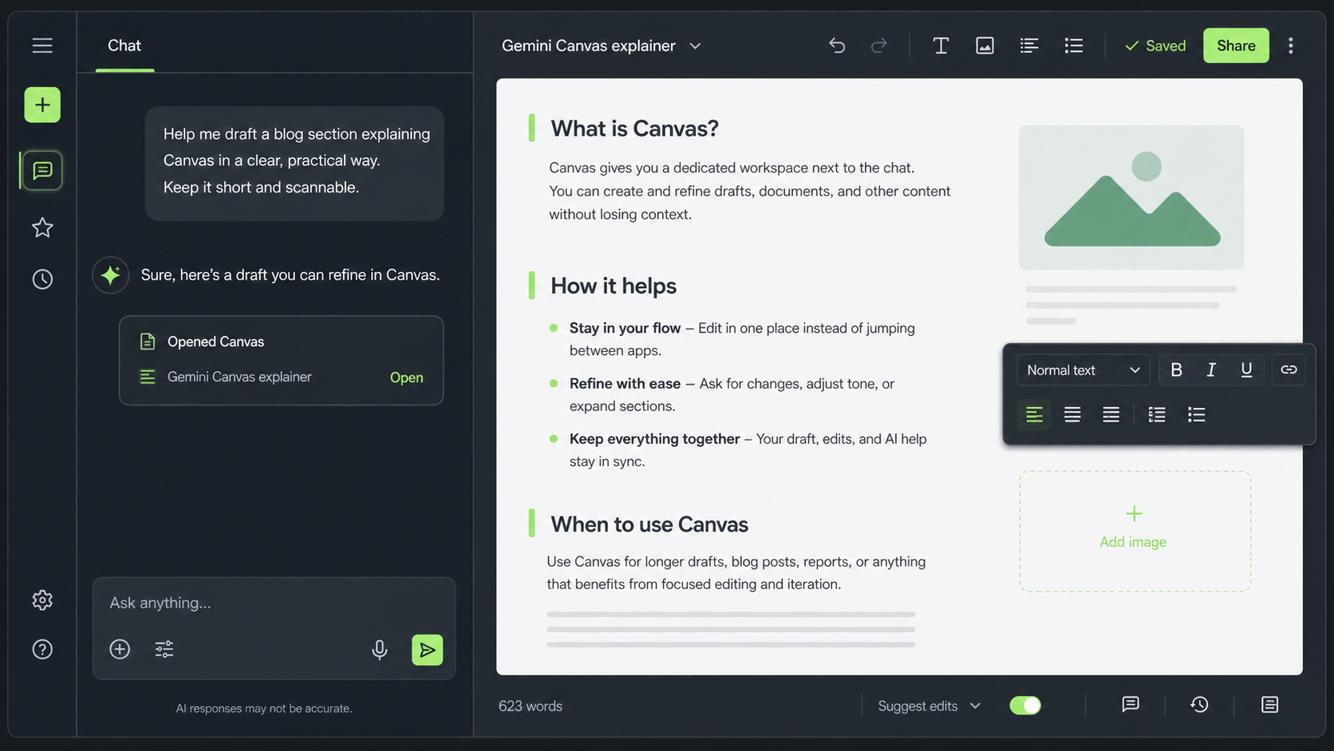
Task: Select justify align in floating toolbar
Action: (x=1111, y=414)
